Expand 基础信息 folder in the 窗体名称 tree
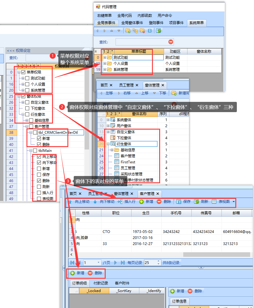This screenshot has width=254, height=308. point(112,150)
